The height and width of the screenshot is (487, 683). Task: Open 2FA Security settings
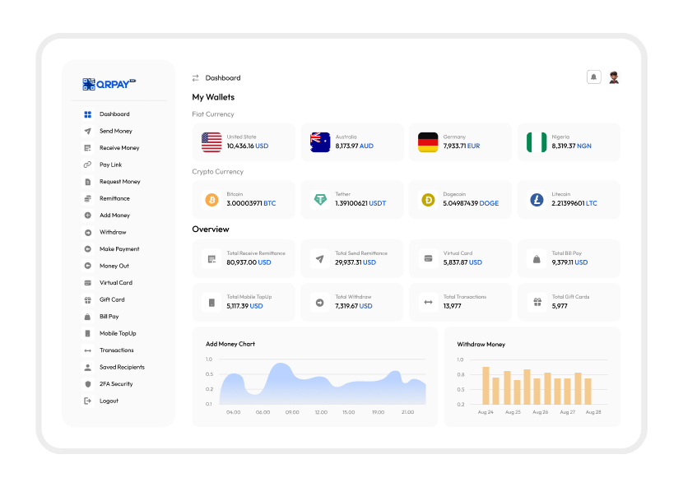115,384
